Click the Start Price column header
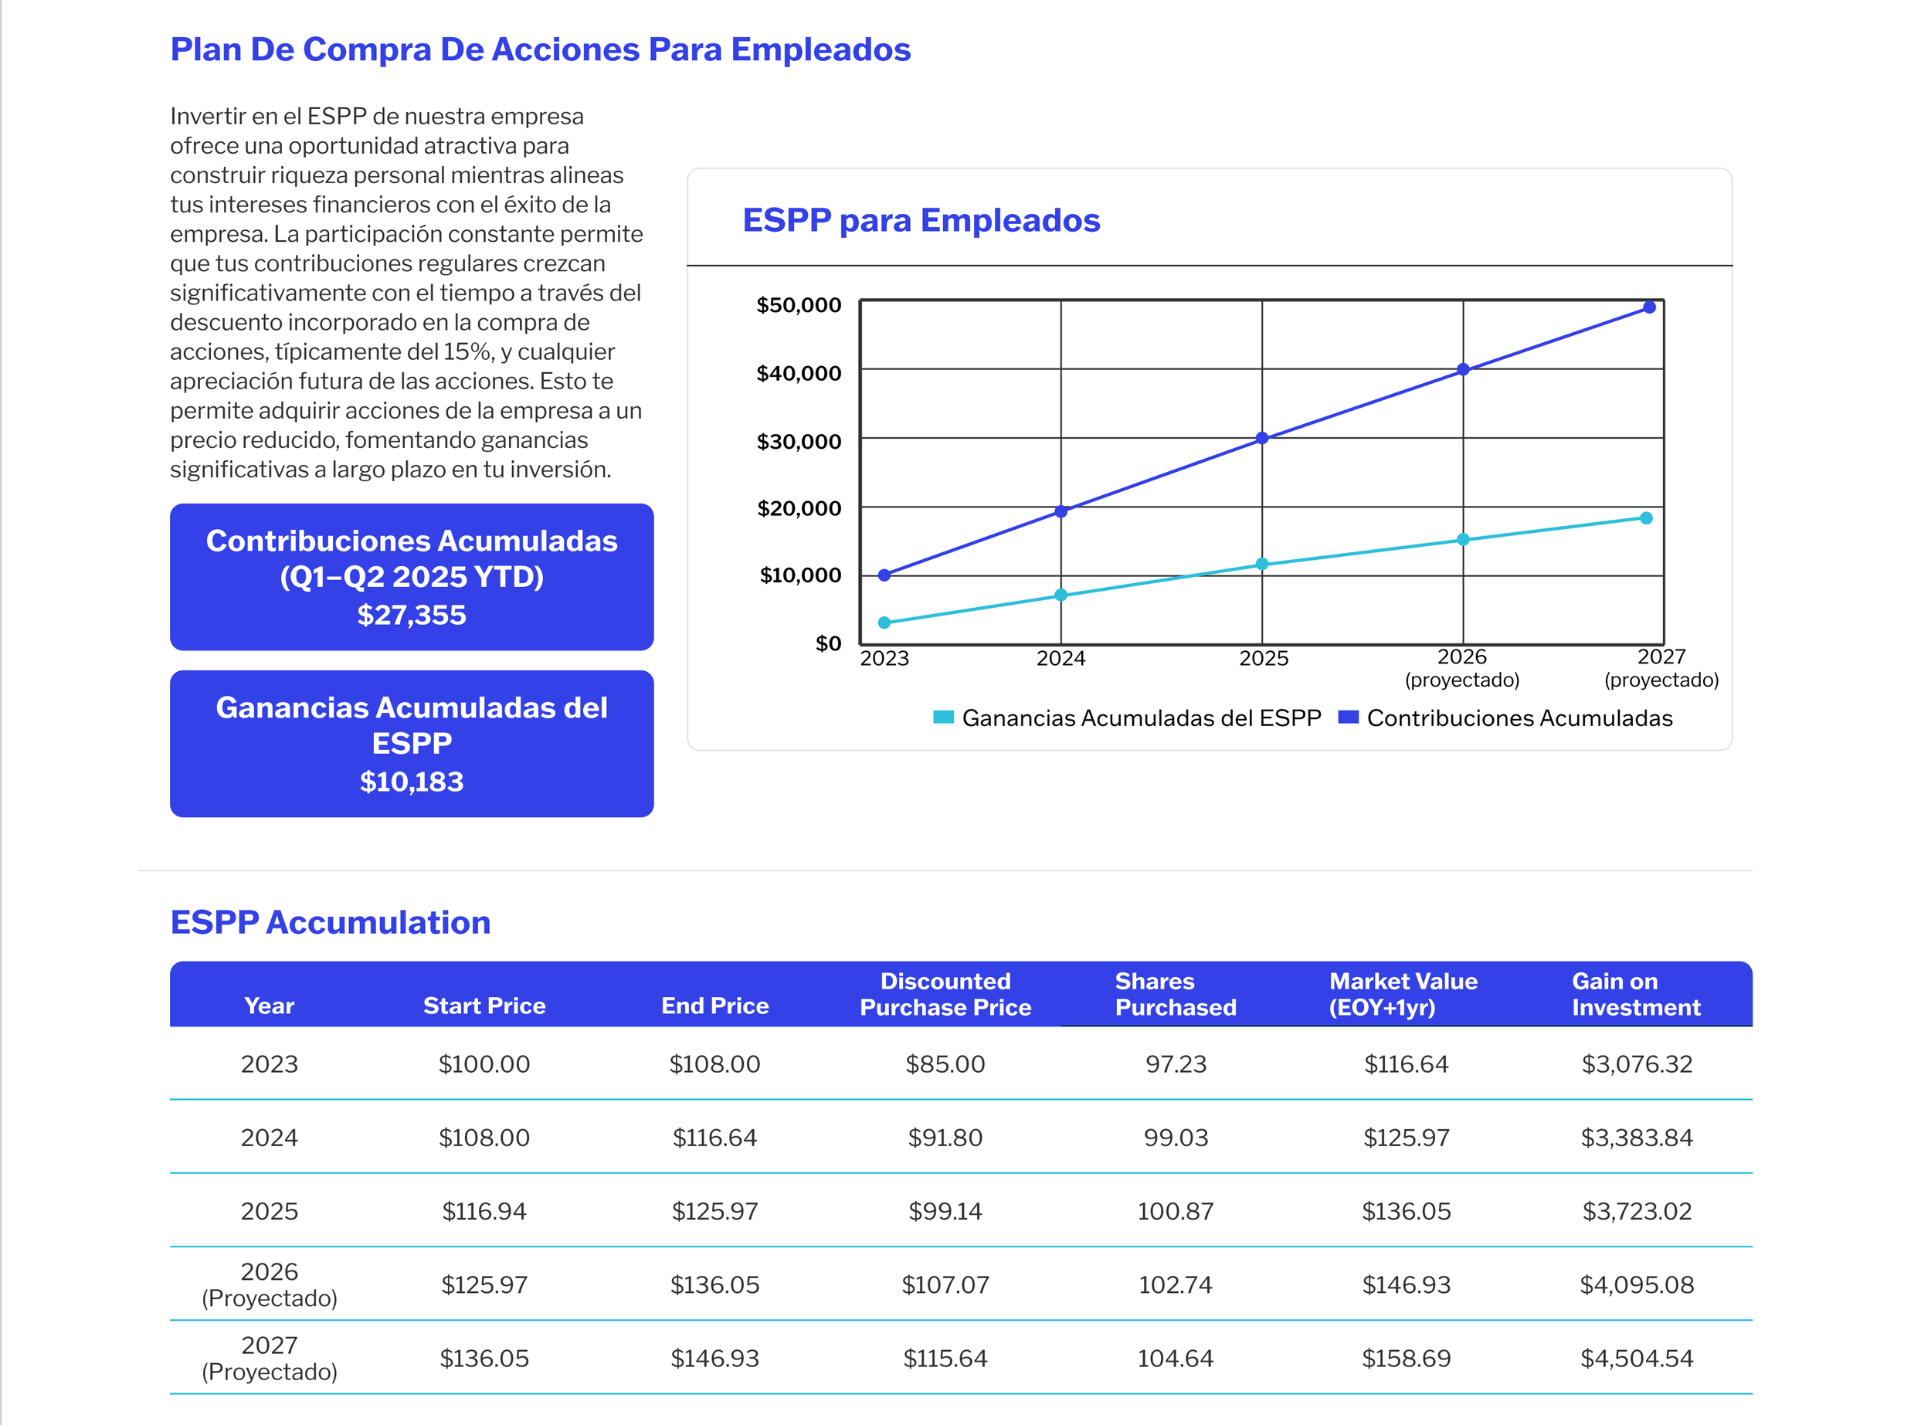The width and height of the screenshot is (1931, 1425). point(484,1006)
